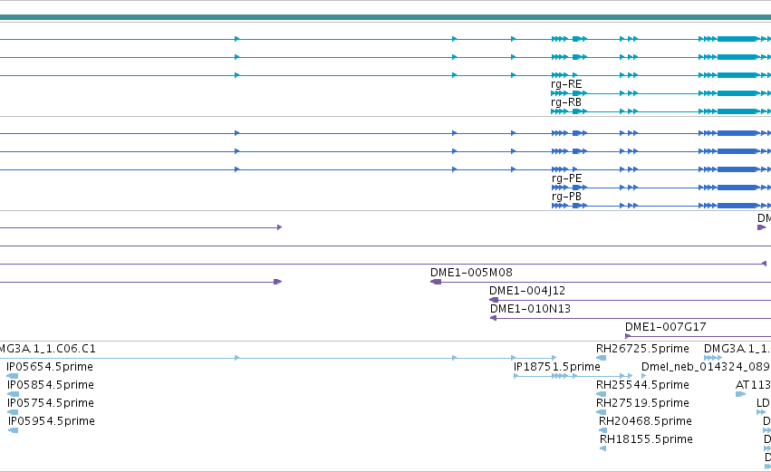Viewport: 771px width, 472px height.
Task: Select the DME1-007G17 clone label
Action: click(665, 327)
